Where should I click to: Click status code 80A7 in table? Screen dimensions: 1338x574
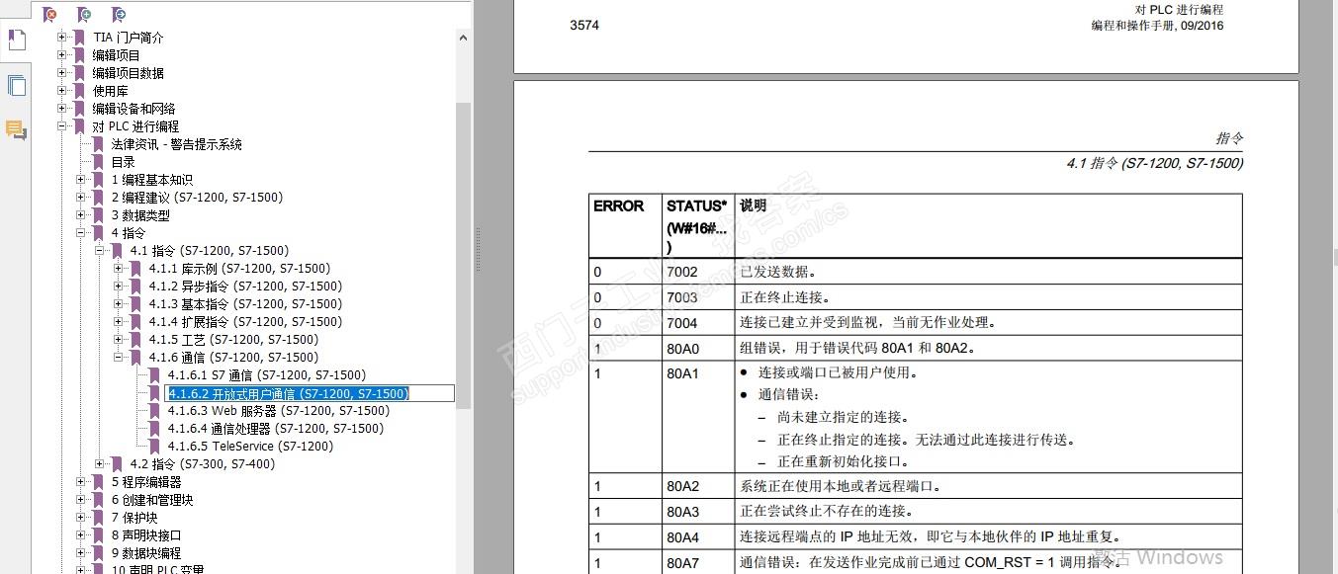tap(682, 563)
